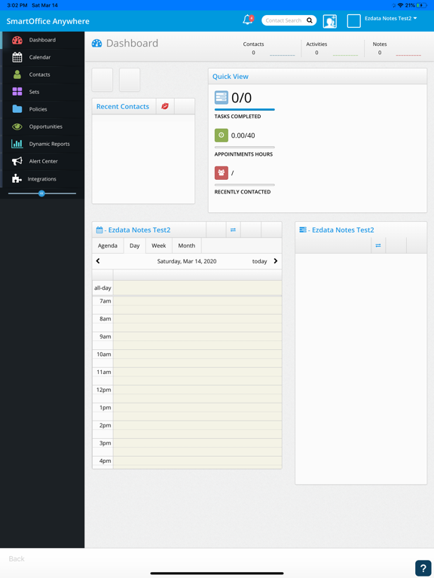Switch to the Week view tab

(159, 245)
